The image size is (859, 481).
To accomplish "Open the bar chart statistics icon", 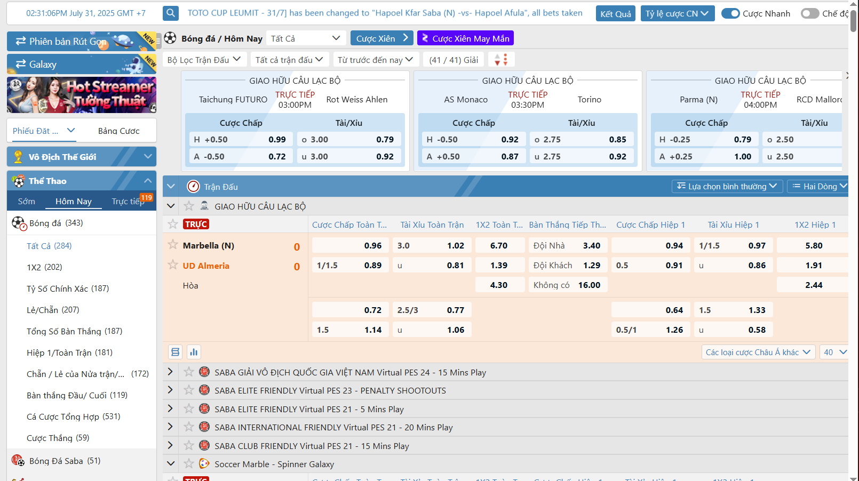I will (x=194, y=352).
